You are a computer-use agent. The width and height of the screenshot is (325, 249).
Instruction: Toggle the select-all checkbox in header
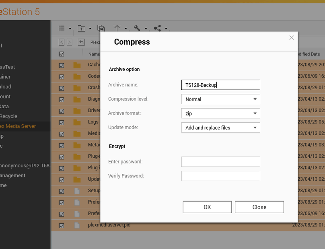point(62,54)
